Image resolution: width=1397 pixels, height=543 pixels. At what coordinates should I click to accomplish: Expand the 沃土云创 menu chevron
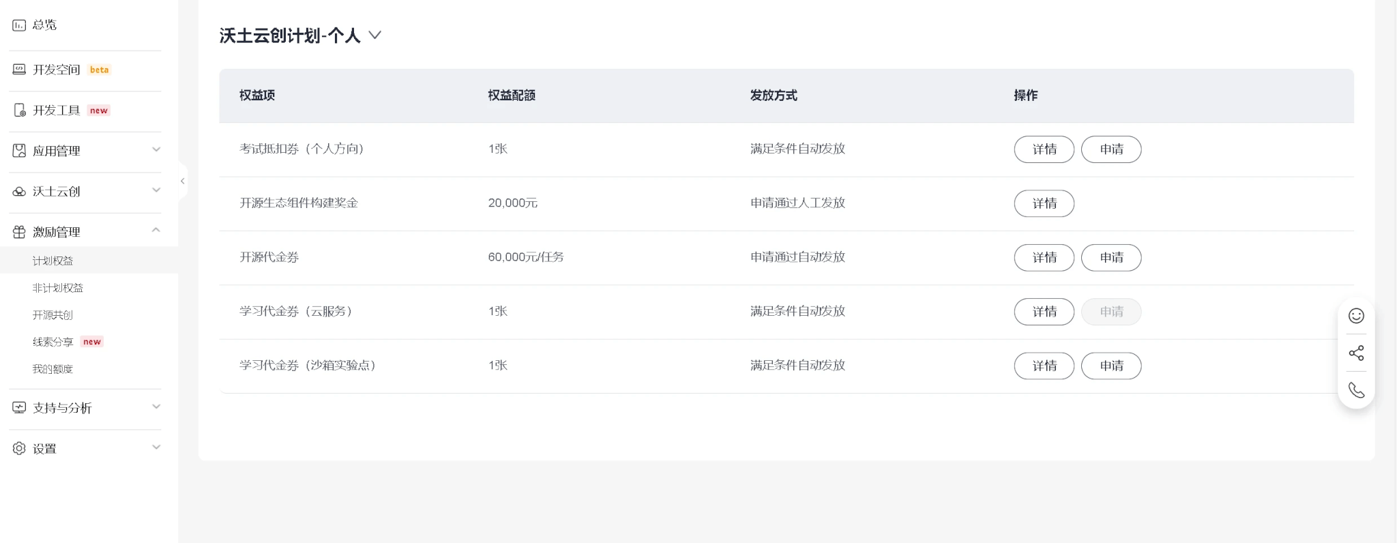(x=156, y=190)
